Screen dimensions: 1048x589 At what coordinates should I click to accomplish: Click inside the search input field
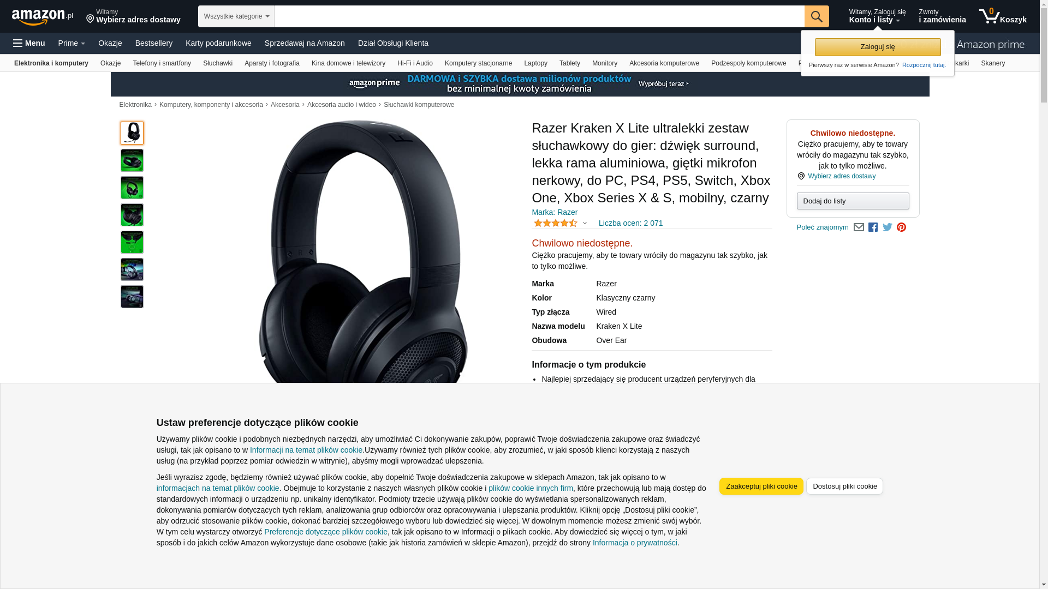tap(539, 16)
